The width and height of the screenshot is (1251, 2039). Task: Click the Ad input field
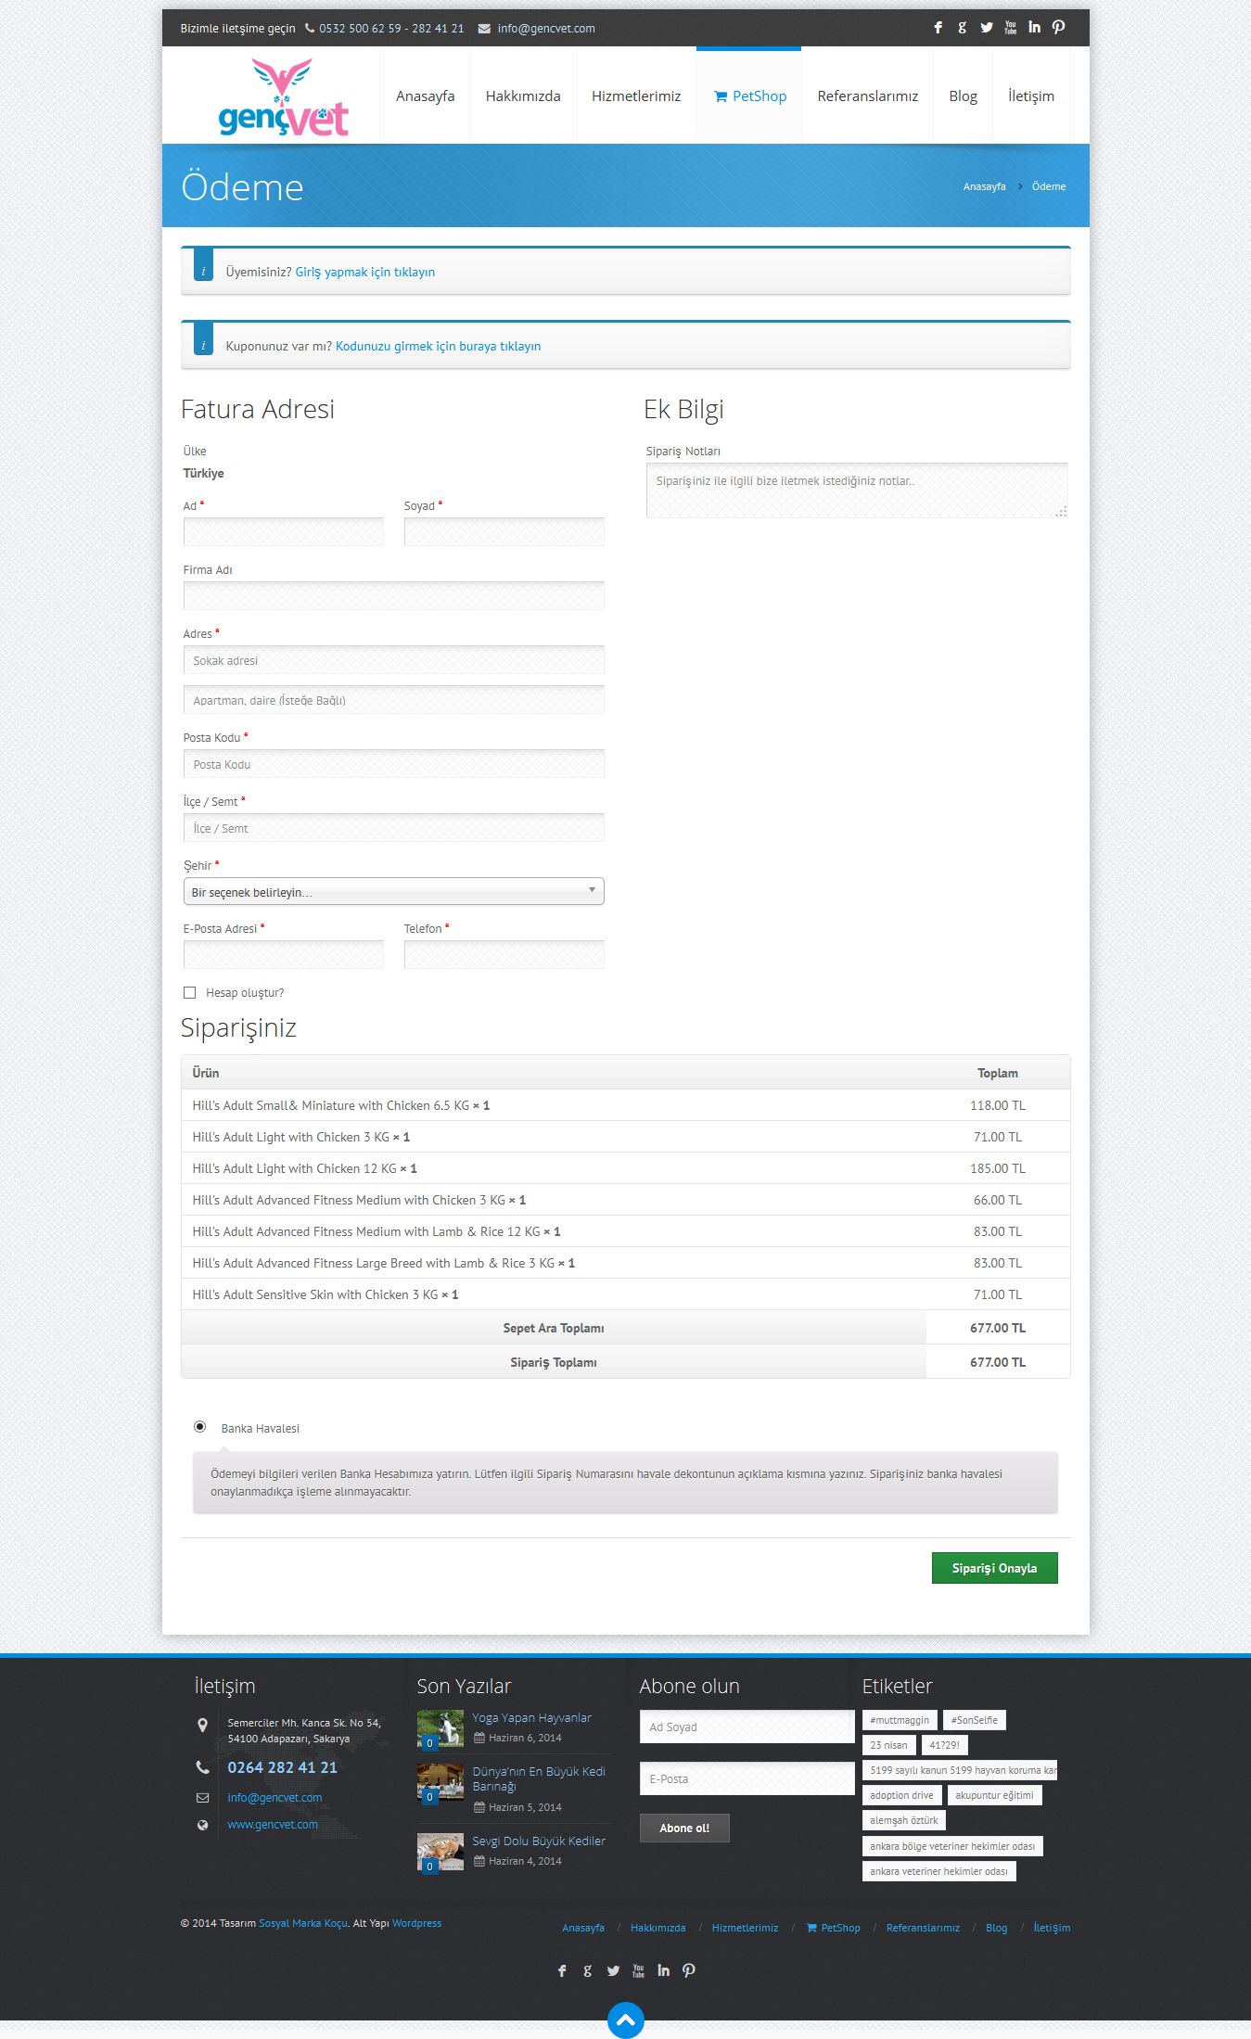[284, 532]
